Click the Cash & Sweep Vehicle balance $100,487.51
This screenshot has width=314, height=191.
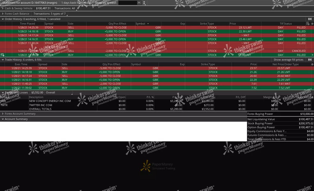[43, 8]
